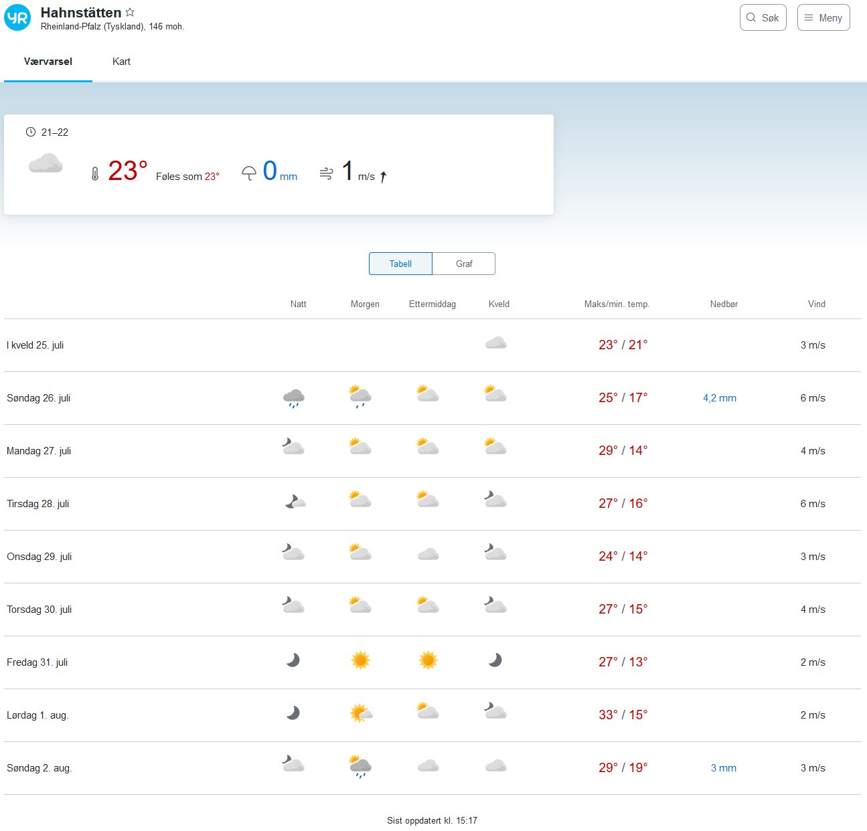Image resolution: width=867 pixels, height=831 pixels.
Task: Click the 4,2 mm precipitation value
Action: click(719, 398)
